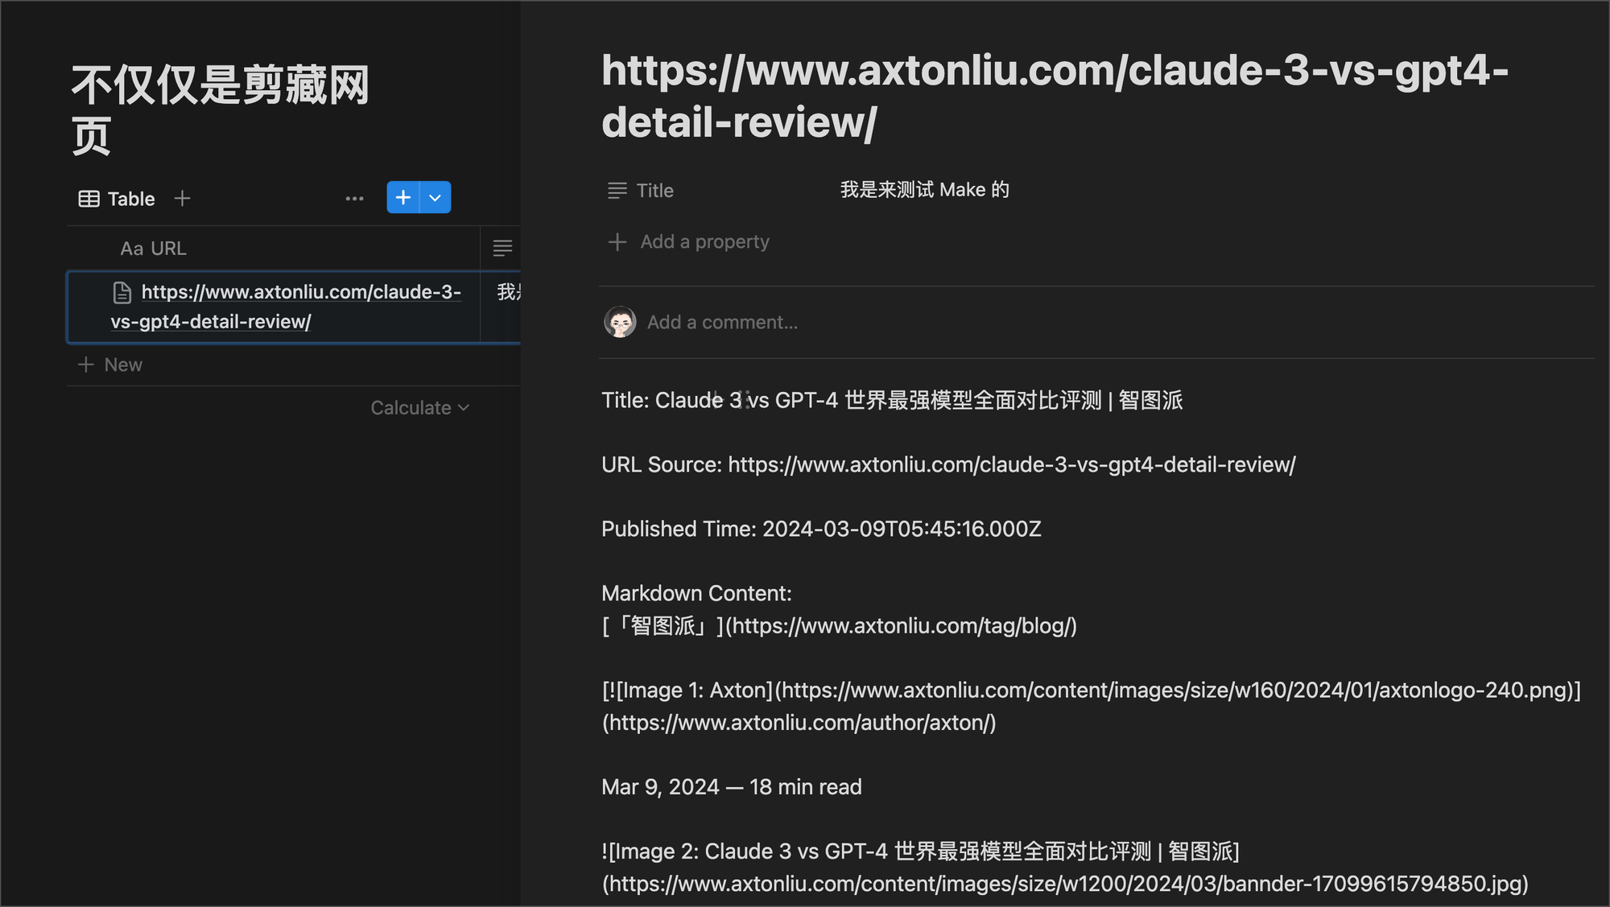This screenshot has height=907, width=1610.
Task: Click the user avatar by comment box
Action: click(620, 322)
